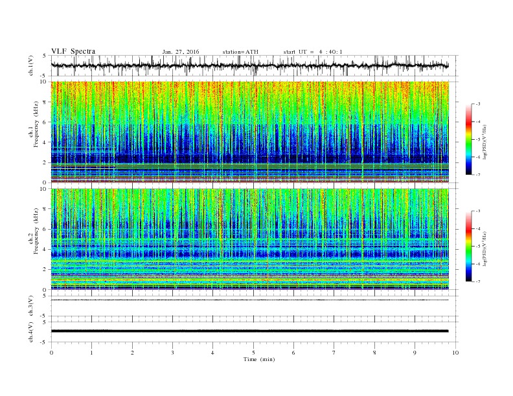Click inside the ch.1 spectrogram panel
Image resolution: width=513 pixels, height=396 pixels.
(x=249, y=132)
